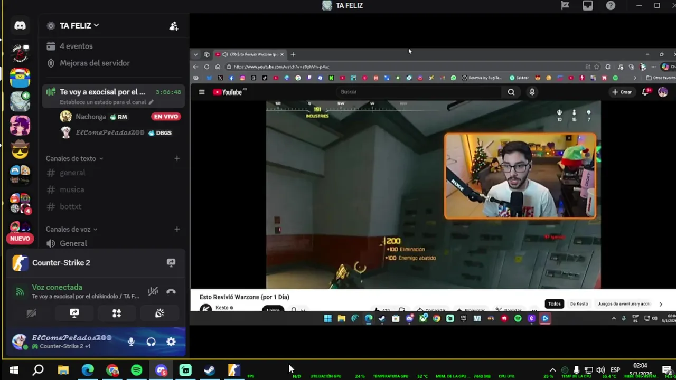Viewport: 676px width, 380px height.
Task: Click the De Kesto filter chip
Action: 579,304
